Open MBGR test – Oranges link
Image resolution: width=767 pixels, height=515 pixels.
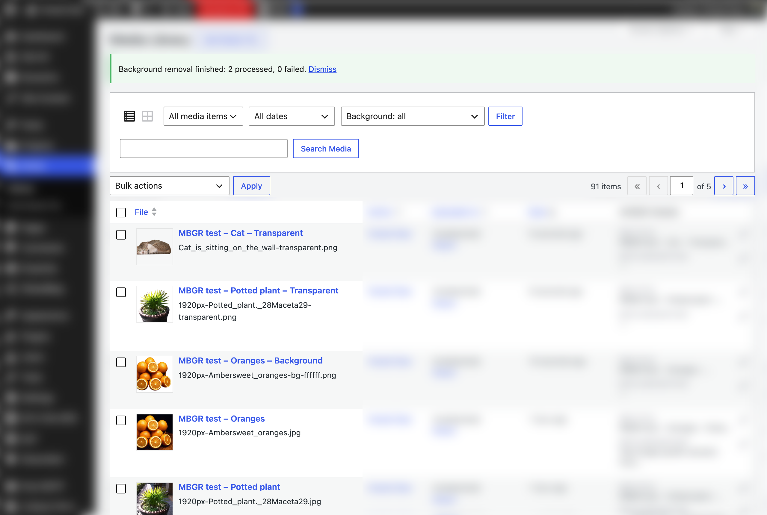(x=221, y=419)
